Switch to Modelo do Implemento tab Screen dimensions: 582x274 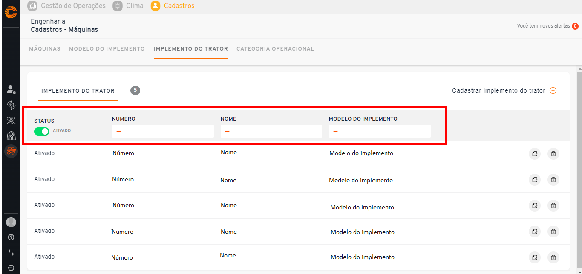point(107,49)
